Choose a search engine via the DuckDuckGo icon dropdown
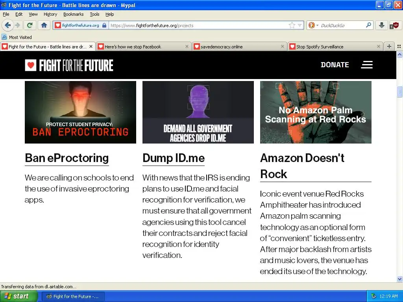The width and height of the screenshot is (403, 302). 313,25
